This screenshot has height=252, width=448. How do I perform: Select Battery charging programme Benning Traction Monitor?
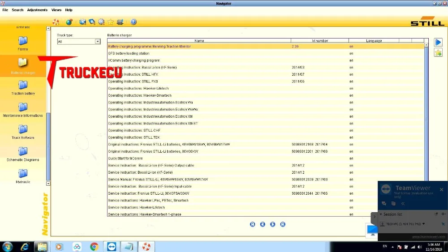pos(266,47)
